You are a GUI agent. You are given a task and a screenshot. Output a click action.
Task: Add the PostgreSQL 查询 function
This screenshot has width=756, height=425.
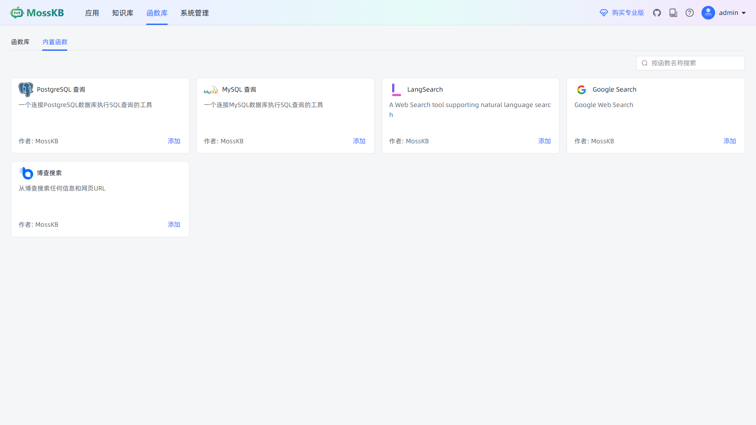click(x=174, y=141)
